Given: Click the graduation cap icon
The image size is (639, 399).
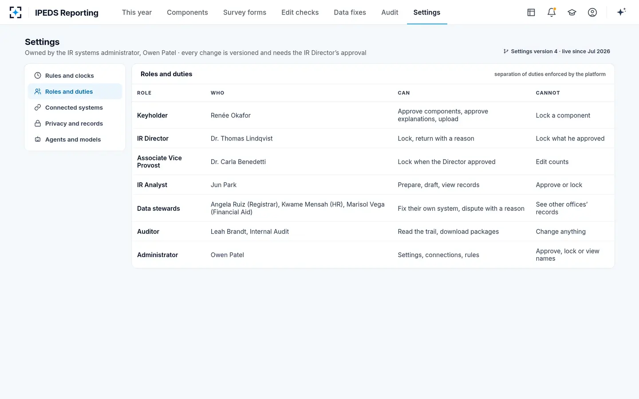Looking at the screenshot, I should coord(572,12).
